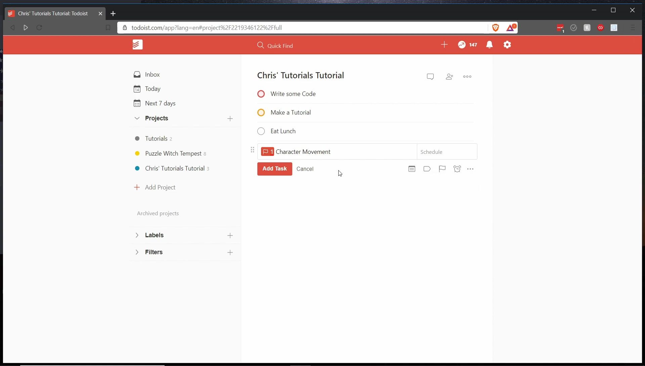Image resolution: width=645 pixels, height=366 pixels.
Task: Click the set priority flag icon
Action: click(x=442, y=169)
